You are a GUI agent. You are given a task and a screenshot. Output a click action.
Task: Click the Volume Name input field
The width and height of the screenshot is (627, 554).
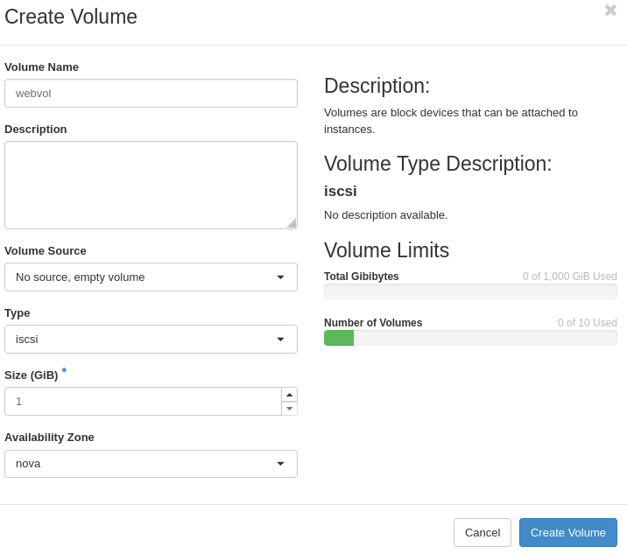(151, 93)
